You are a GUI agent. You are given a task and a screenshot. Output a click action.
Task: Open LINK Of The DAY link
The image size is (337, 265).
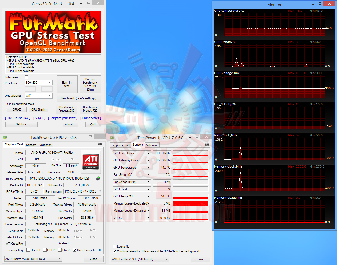point(18,118)
